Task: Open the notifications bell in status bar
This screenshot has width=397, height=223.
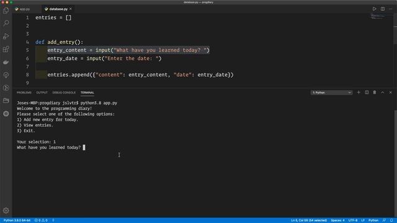Action: point(391,221)
